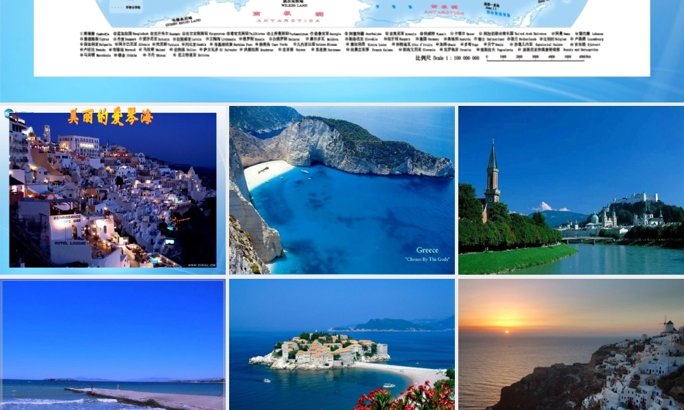
Task: Click the "ANTARCTICA" label on the map
Action: click(x=289, y=20)
